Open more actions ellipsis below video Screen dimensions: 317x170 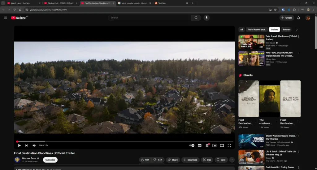pos(232,160)
